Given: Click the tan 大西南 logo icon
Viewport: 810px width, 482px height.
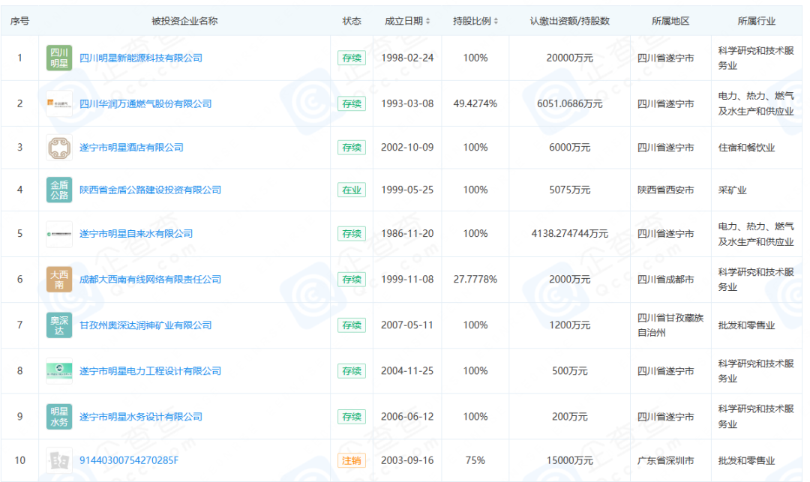Looking at the screenshot, I should (59, 280).
